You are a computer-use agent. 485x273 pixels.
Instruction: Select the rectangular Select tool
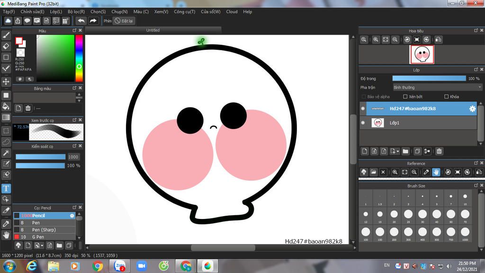pos(6,131)
